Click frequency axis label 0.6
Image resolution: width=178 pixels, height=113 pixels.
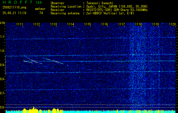(x=2, y=107)
